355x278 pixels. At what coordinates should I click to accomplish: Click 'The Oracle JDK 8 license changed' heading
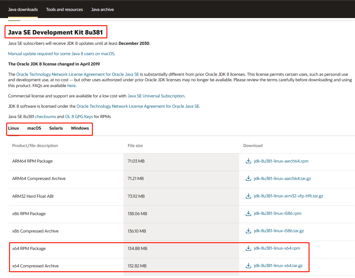click(x=54, y=64)
